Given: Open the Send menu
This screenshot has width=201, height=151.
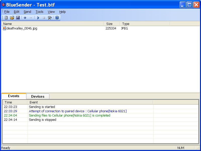Looking at the screenshot, I should pyautogui.click(x=27, y=12).
